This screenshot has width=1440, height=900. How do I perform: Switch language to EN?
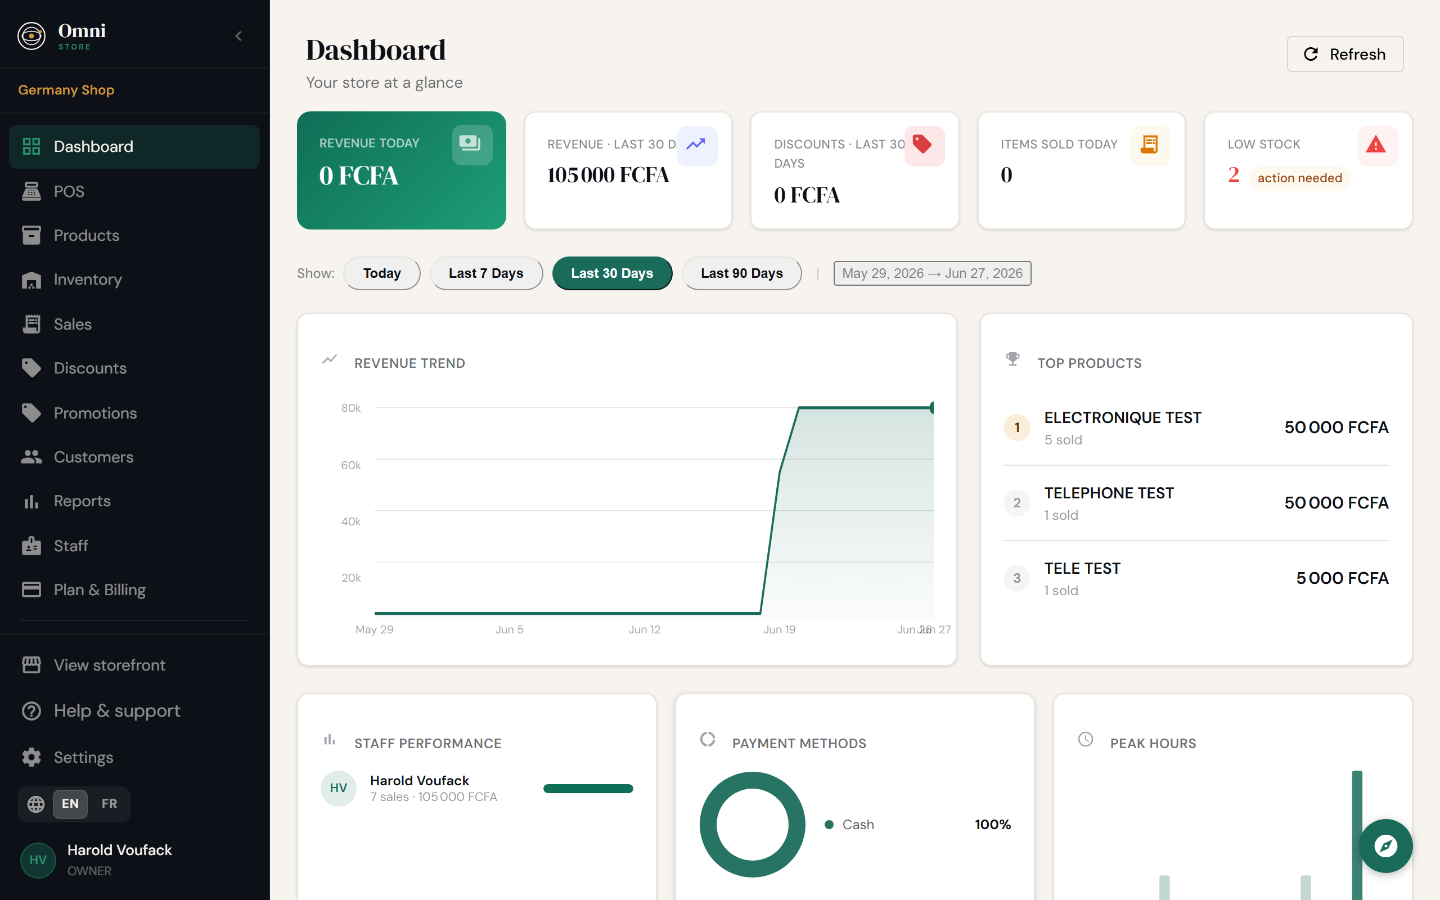[70, 804]
